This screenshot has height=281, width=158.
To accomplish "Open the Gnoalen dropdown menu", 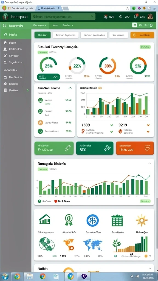I will coord(40,26).
